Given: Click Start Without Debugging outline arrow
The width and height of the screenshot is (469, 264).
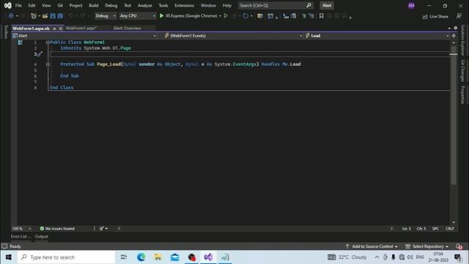Looking at the screenshot, I should pyautogui.click(x=226, y=15).
